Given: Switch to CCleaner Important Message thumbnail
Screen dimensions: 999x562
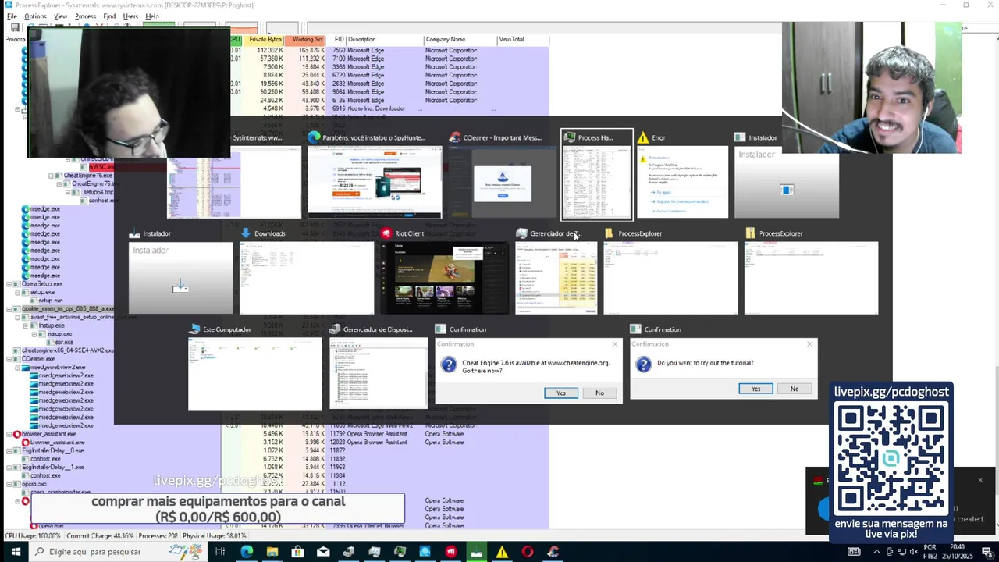Looking at the screenshot, I should [503, 182].
